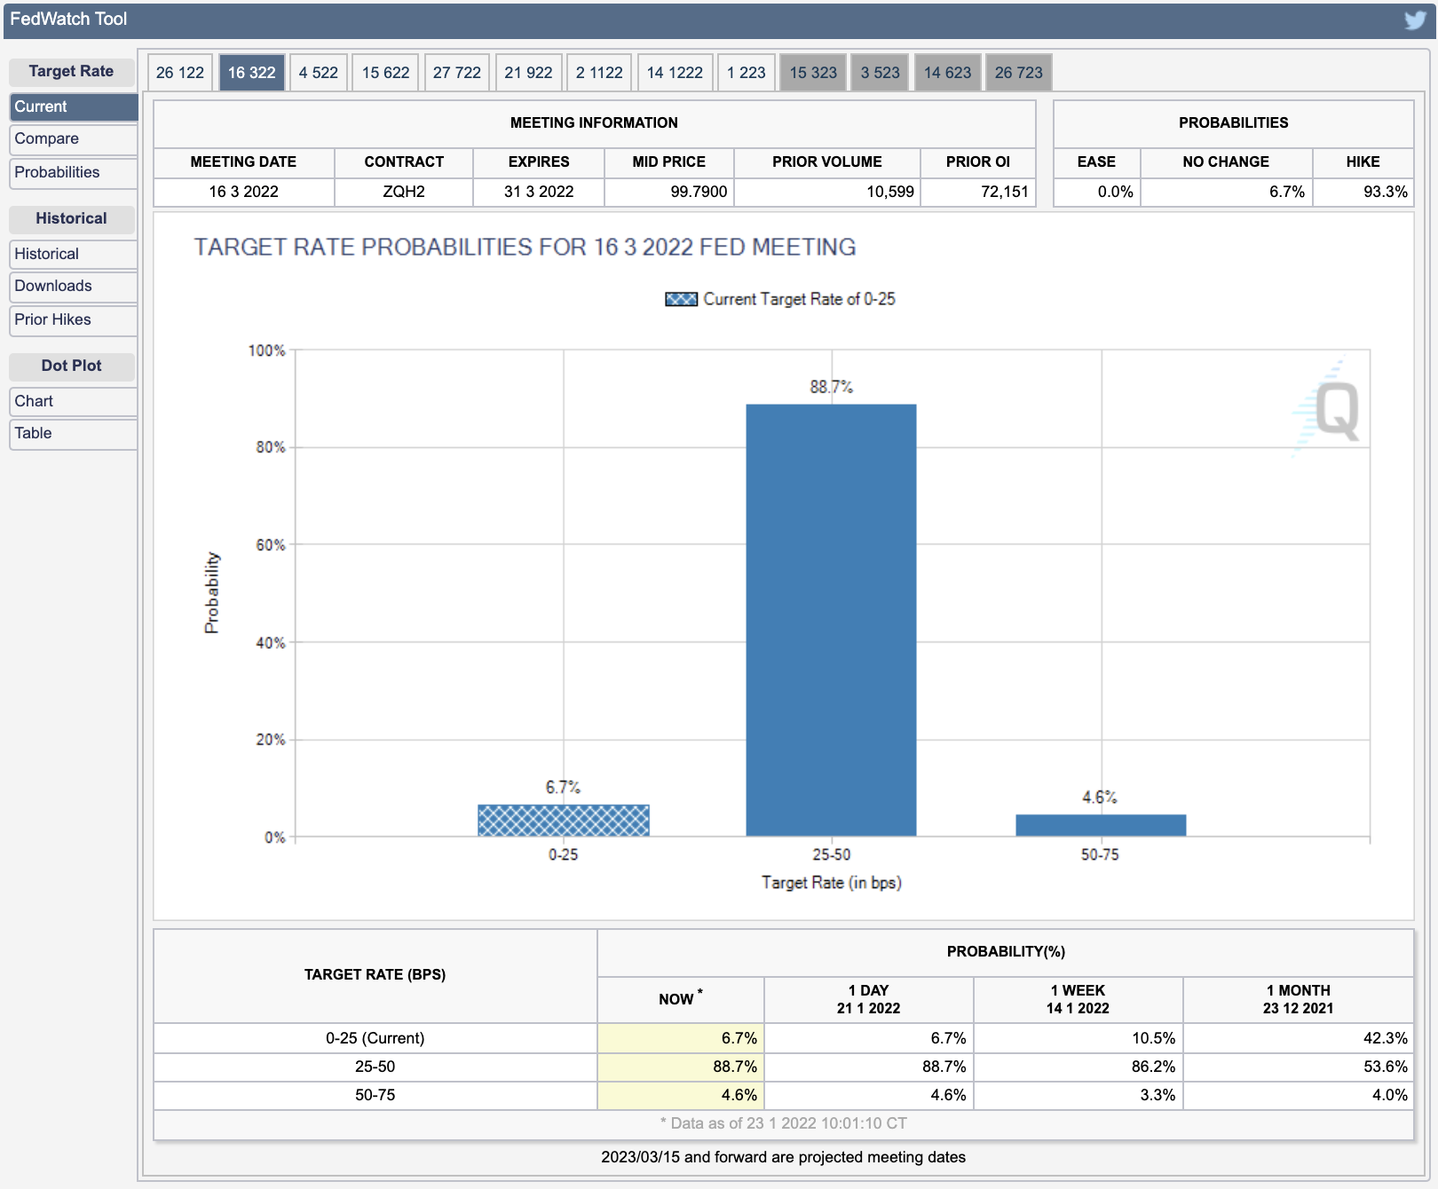The width and height of the screenshot is (1438, 1189).
Task: Click the 1 WEEK 14 1 2022 column header
Action: 1078,1000
